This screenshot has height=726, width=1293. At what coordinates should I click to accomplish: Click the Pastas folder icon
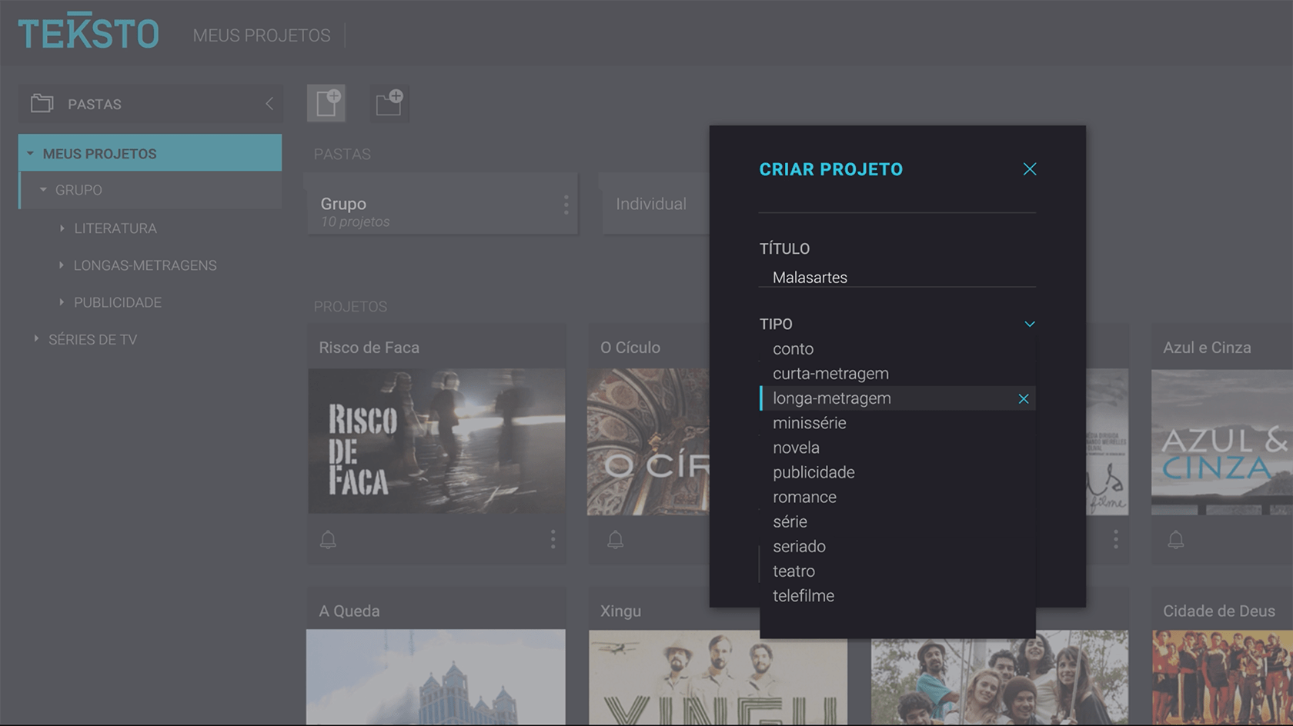pos(42,104)
